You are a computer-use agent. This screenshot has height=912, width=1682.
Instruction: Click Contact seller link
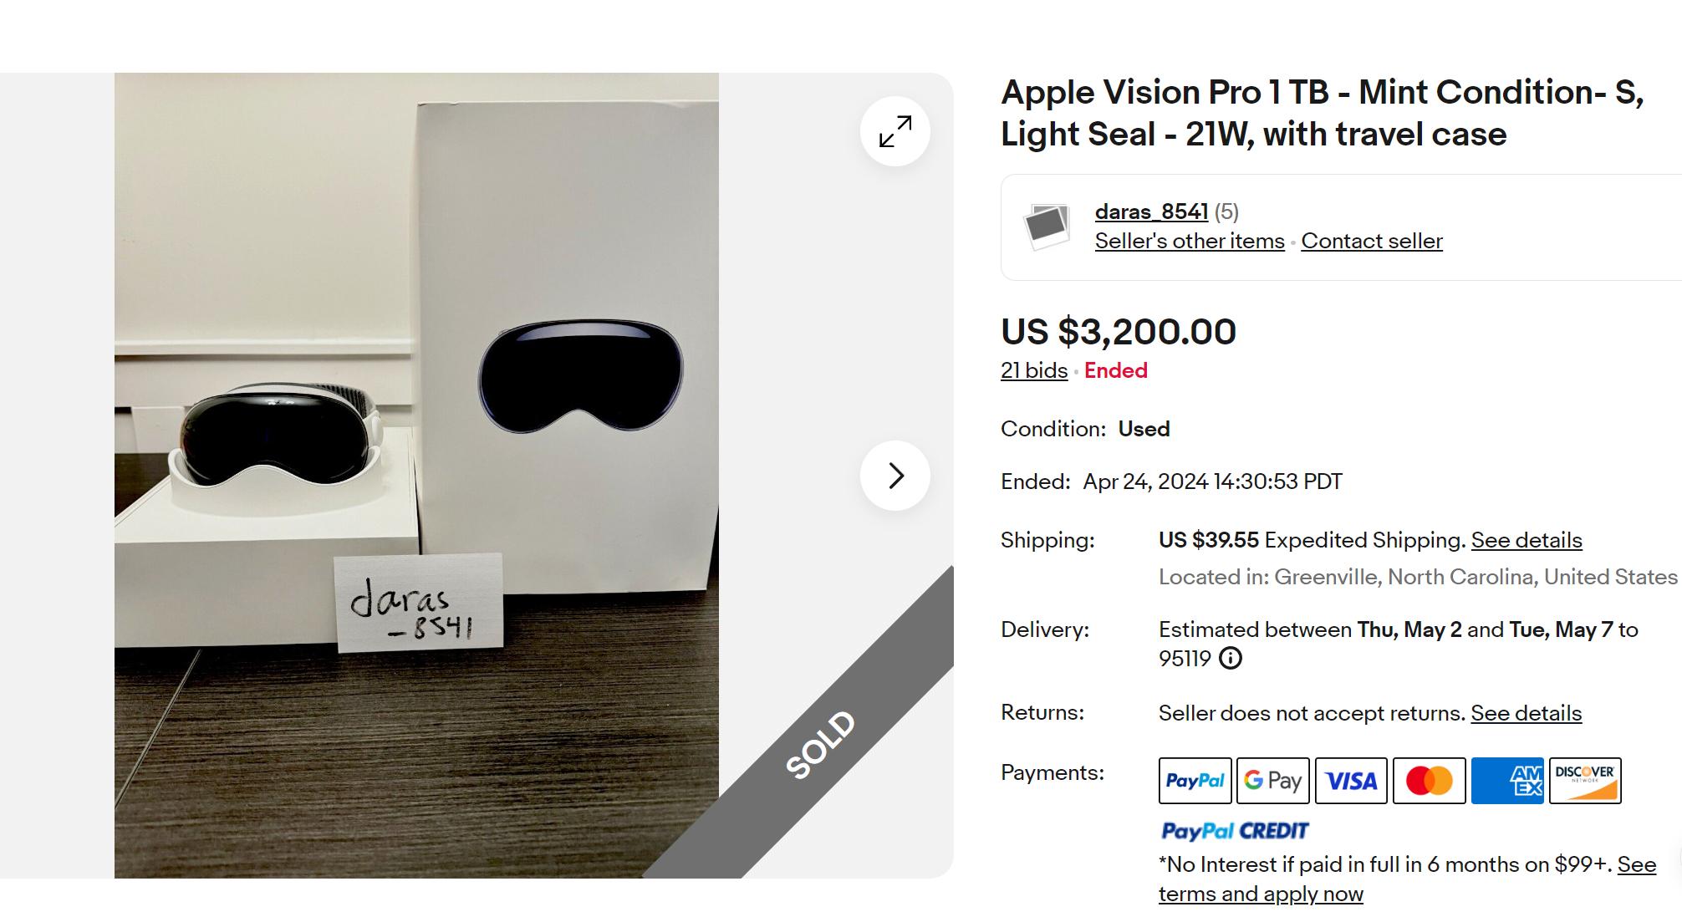tap(1372, 242)
